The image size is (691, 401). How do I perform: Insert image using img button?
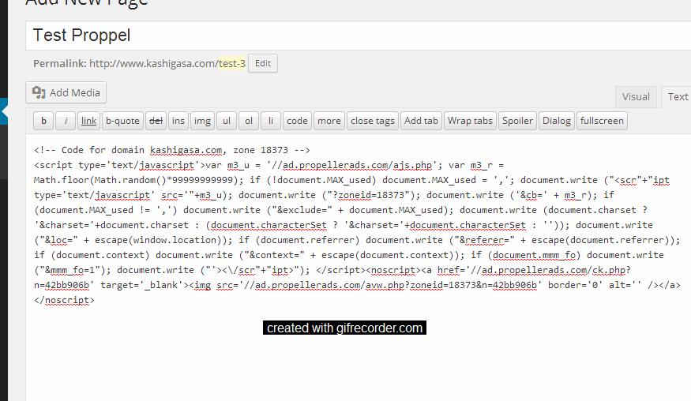(202, 121)
